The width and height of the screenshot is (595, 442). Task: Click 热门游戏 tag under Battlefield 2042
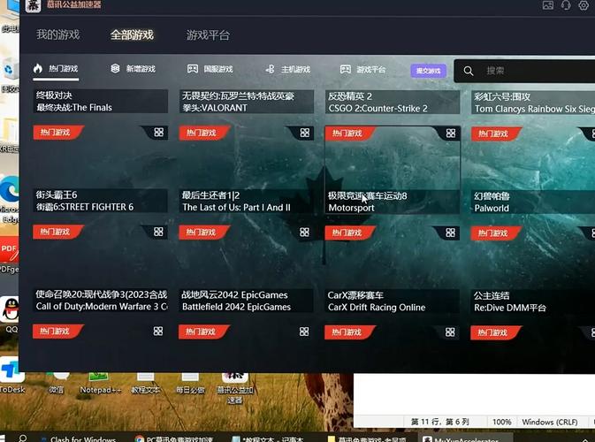pos(203,331)
